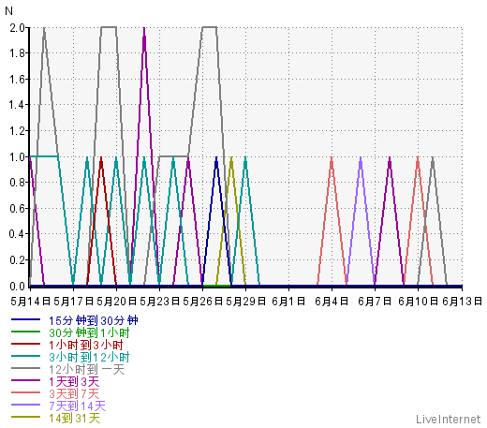Click the green 30分钟到1小时 legend line

click(x=25, y=332)
